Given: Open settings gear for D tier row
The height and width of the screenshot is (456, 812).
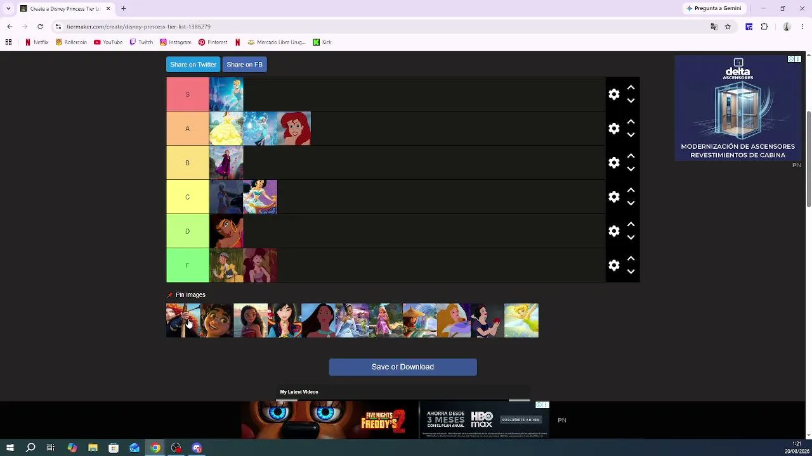Looking at the screenshot, I should pos(613,231).
